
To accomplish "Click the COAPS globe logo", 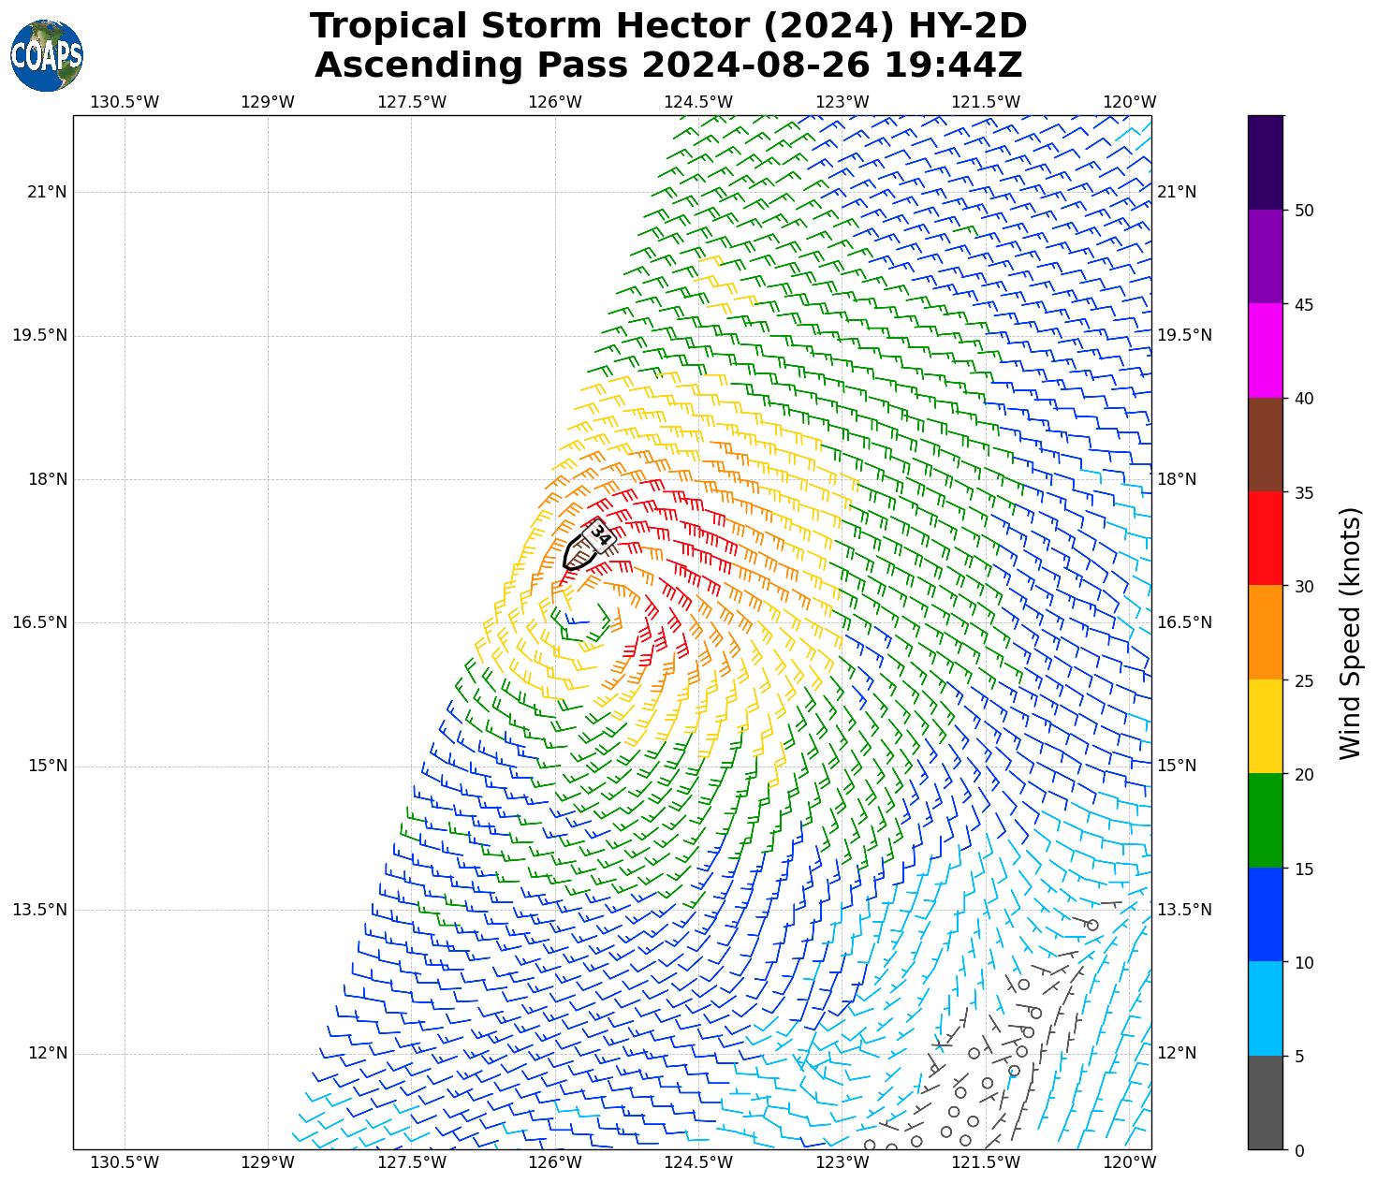I will tap(47, 55).
